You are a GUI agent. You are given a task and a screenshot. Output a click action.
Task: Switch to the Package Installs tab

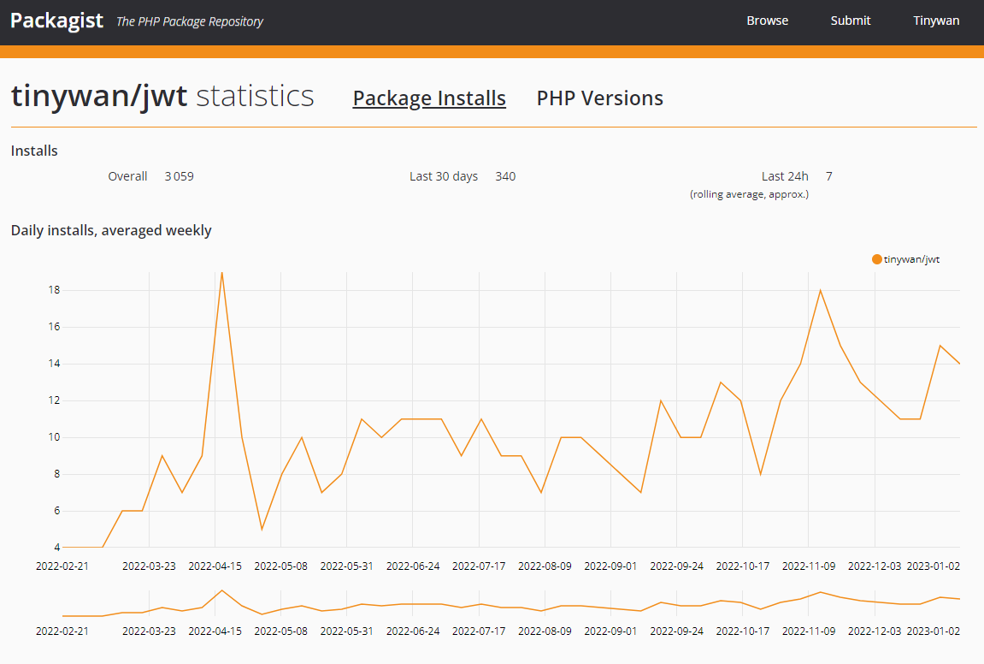point(429,98)
